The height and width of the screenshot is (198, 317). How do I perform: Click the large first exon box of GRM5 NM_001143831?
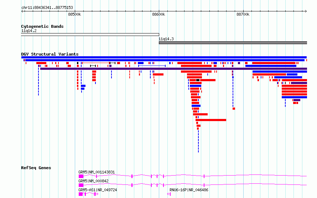pyautogui.click(x=81, y=176)
